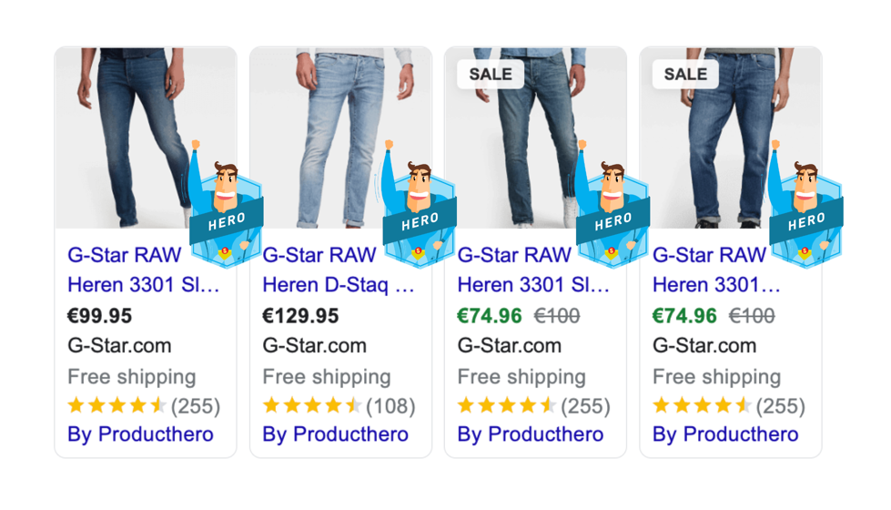The image size is (891, 510).
Task: Click By Producthero on the last card
Action: (725, 433)
